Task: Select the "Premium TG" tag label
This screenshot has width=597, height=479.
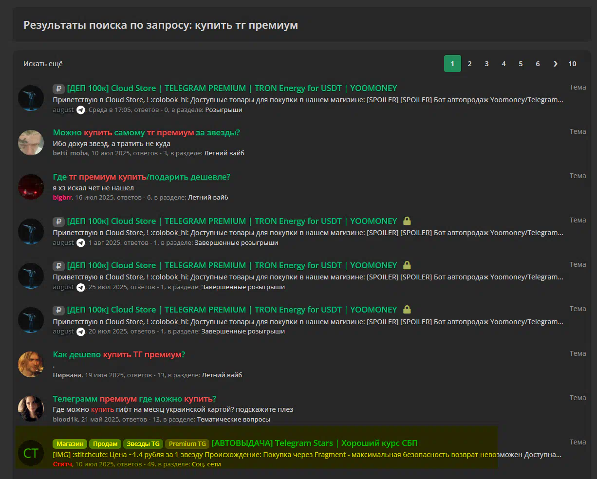Action: point(187,443)
